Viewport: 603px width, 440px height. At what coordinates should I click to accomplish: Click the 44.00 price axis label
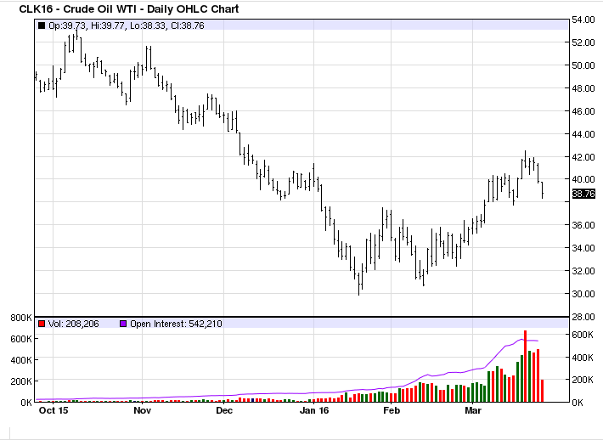pyautogui.click(x=583, y=134)
